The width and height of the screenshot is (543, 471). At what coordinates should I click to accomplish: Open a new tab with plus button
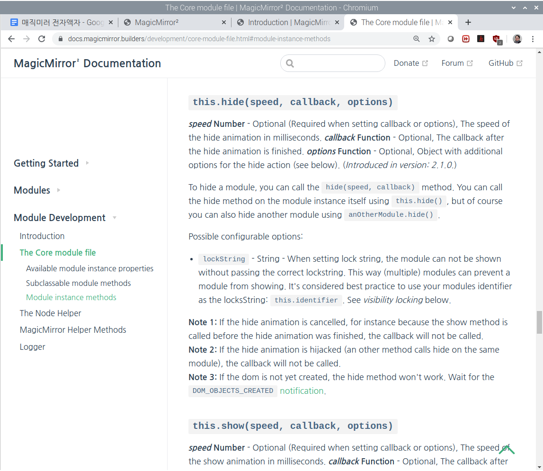click(x=468, y=22)
